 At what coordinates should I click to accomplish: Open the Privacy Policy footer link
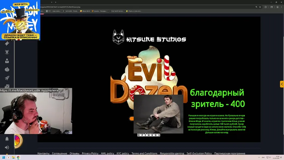point(90,153)
